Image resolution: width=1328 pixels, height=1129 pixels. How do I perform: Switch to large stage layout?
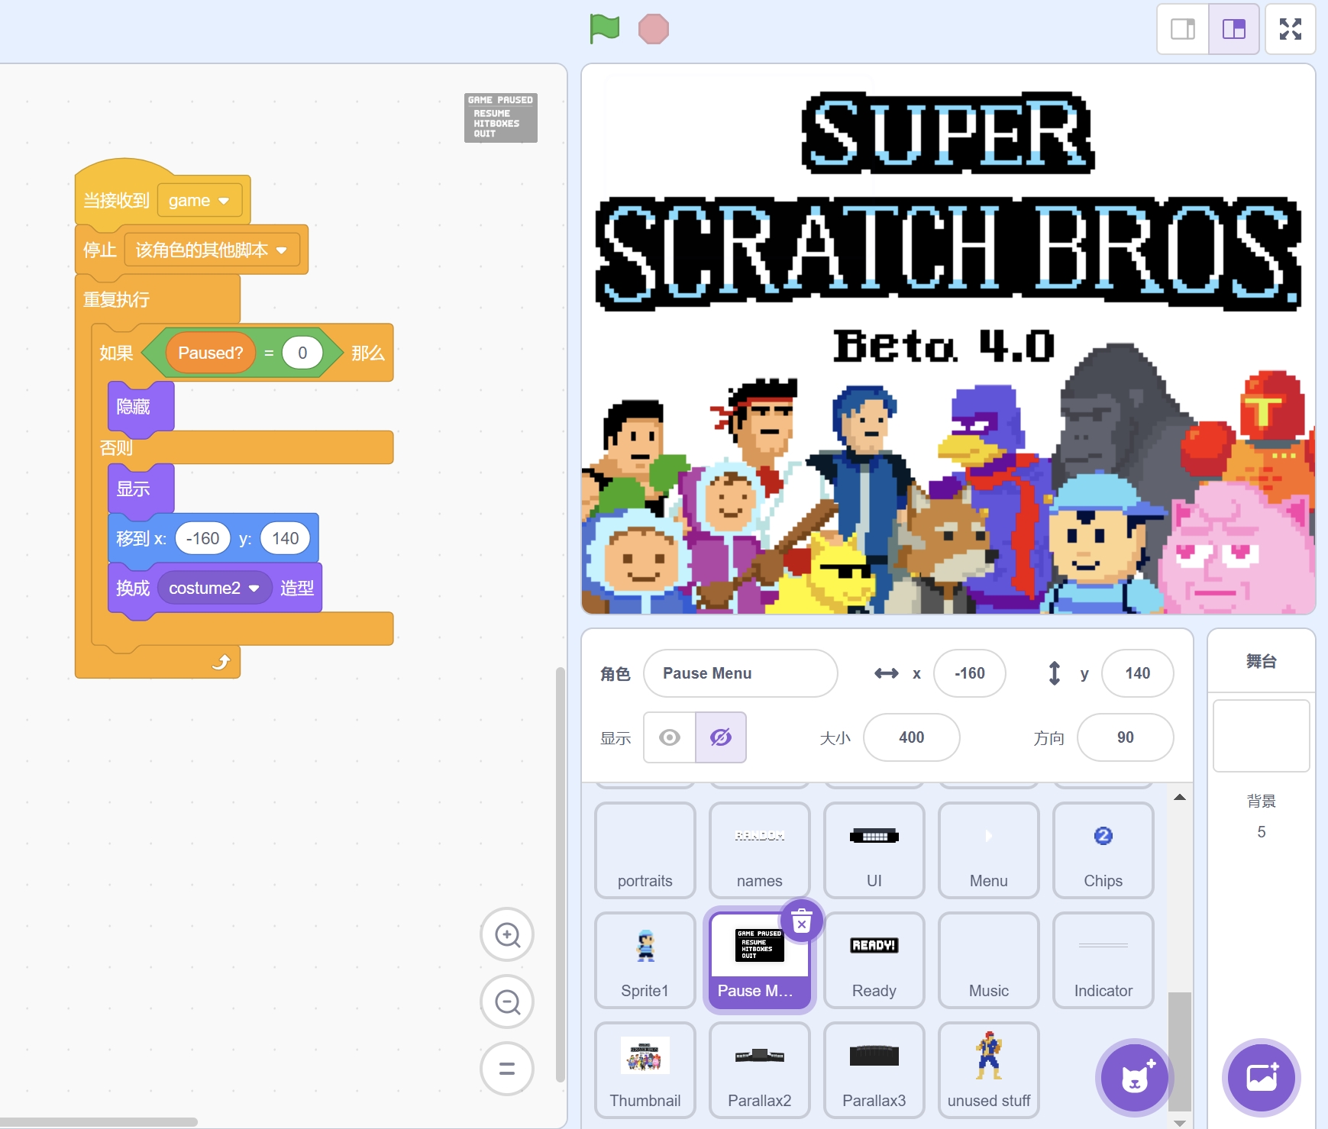[1233, 29]
